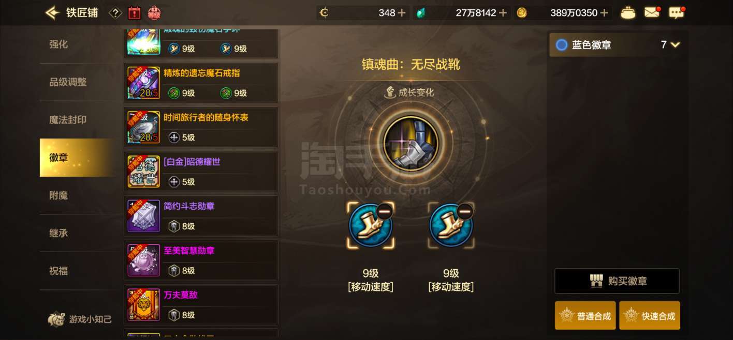
Task: Open the red calendar icon
Action: (134, 13)
